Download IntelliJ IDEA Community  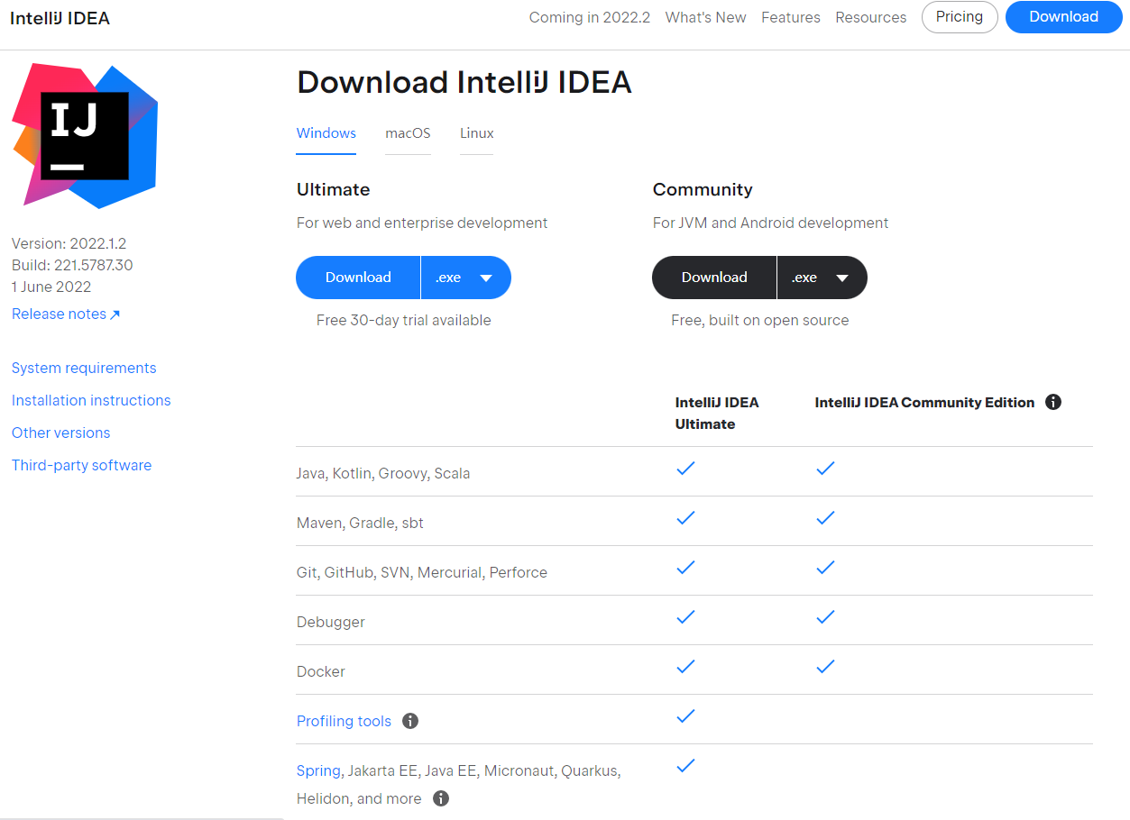(x=714, y=278)
